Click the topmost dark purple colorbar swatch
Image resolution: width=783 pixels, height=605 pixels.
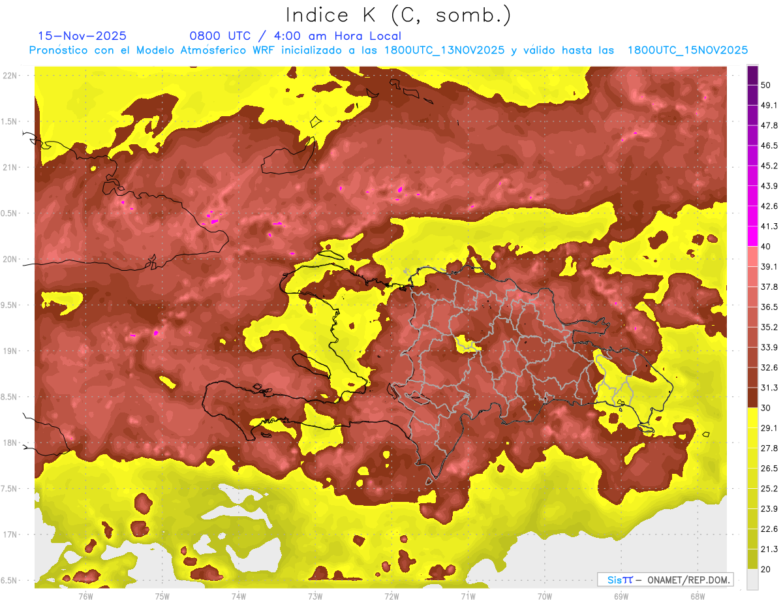(752, 76)
